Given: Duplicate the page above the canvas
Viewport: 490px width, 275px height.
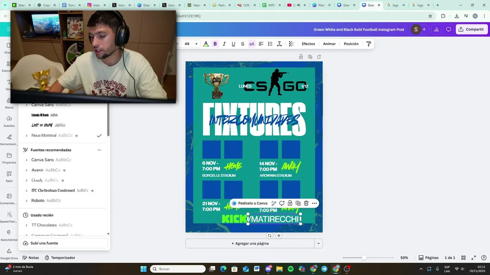Looking at the screenshot, I should click(x=310, y=57).
